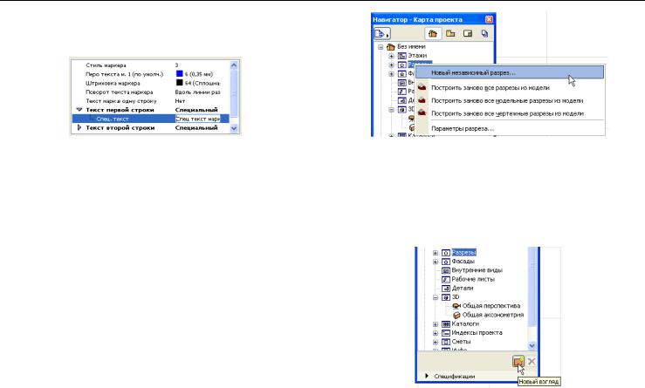Select the Поворот текста маркера row
645x388 pixels.
pos(150,92)
